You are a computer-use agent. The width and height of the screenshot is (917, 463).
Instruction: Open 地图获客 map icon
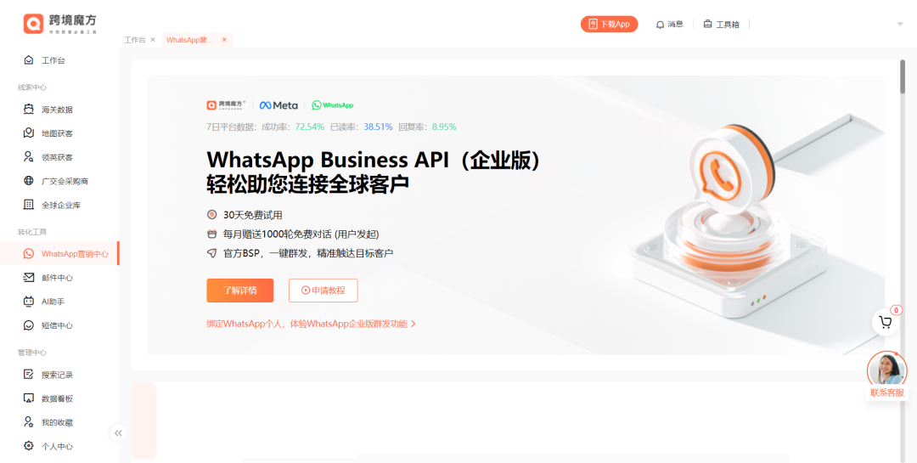[29, 133]
